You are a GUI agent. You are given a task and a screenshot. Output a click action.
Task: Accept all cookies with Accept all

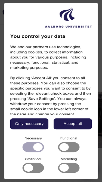[x=73, y=124]
